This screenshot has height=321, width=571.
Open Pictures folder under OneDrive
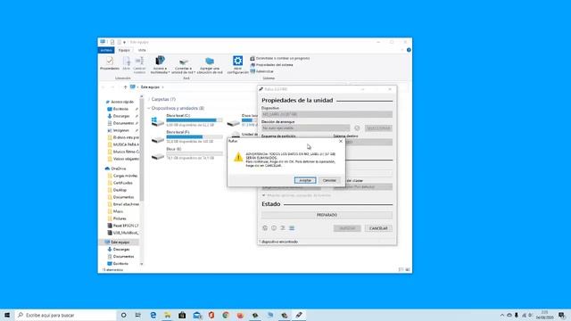point(120,218)
